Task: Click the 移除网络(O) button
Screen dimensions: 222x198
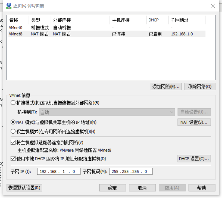Action: click(200, 86)
